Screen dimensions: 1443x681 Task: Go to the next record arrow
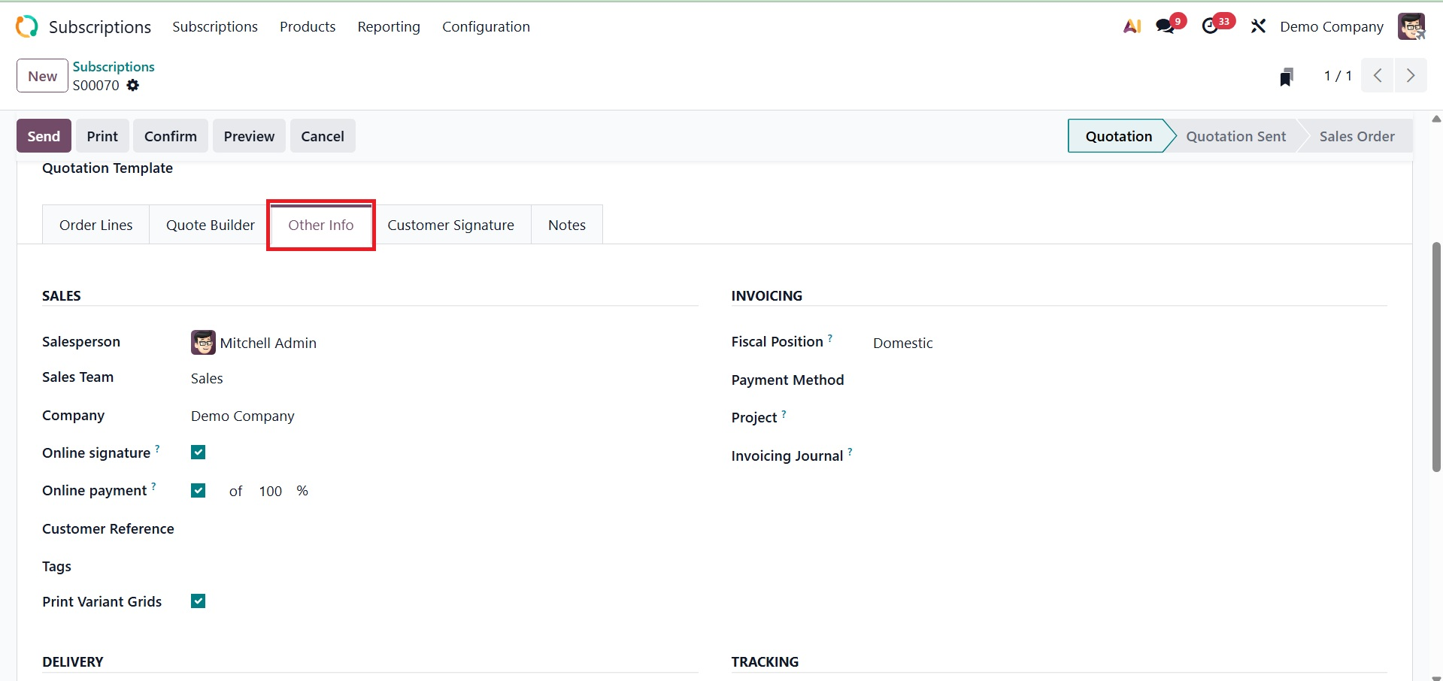1411,76
